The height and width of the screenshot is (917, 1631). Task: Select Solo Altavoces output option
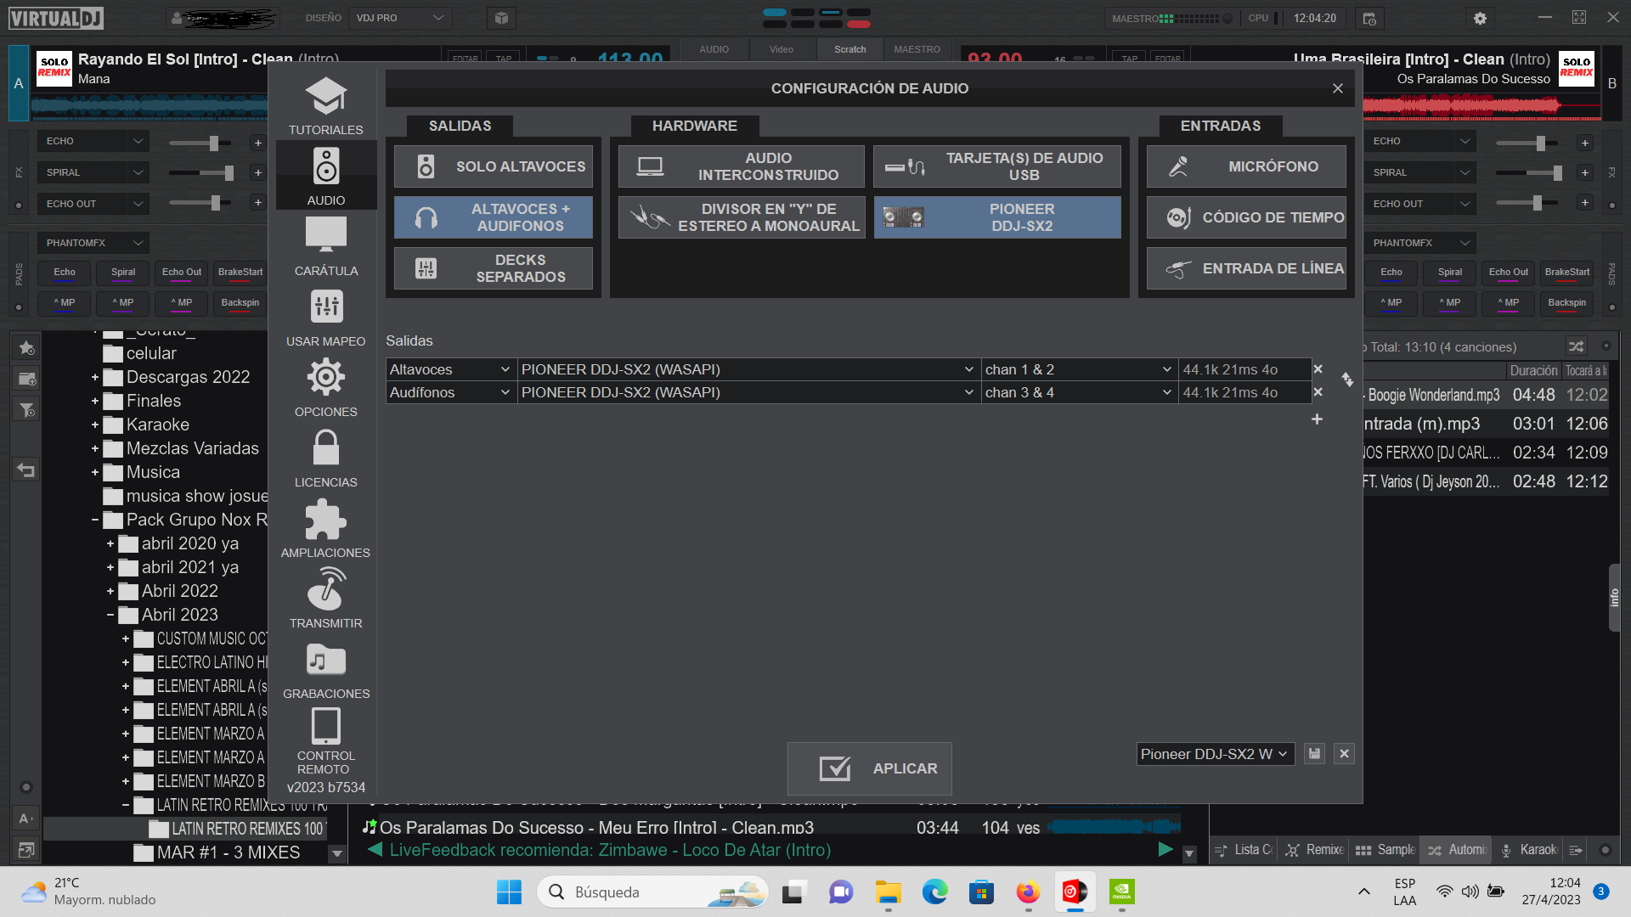click(494, 166)
